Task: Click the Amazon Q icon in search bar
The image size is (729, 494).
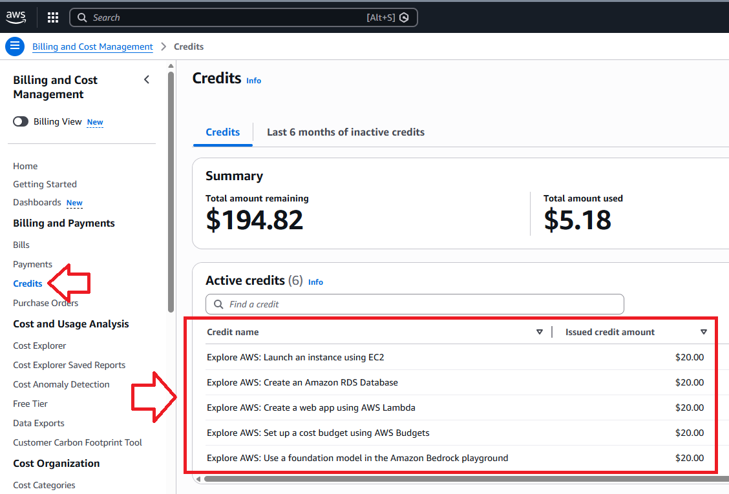Action: tap(404, 17)
